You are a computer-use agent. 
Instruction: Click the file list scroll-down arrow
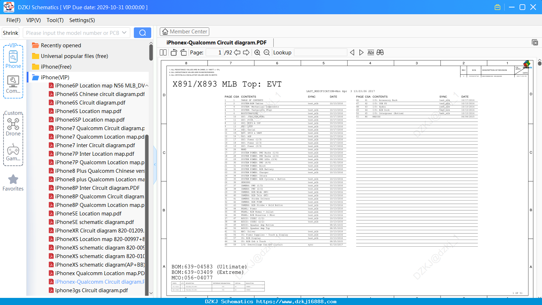coord(151,293)
